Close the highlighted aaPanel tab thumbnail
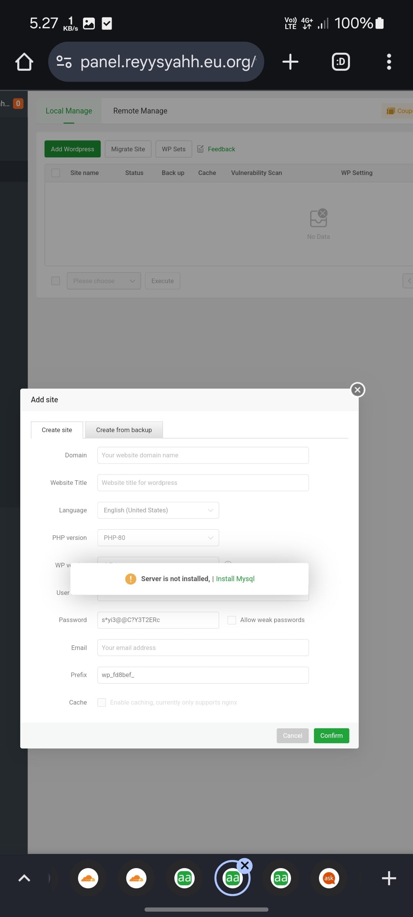The image size is (413, 917). pyautogui.click(x=245, y=865)
